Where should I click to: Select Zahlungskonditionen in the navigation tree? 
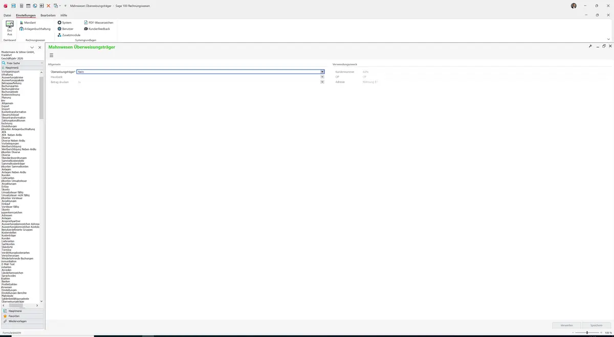pos(13,121)
